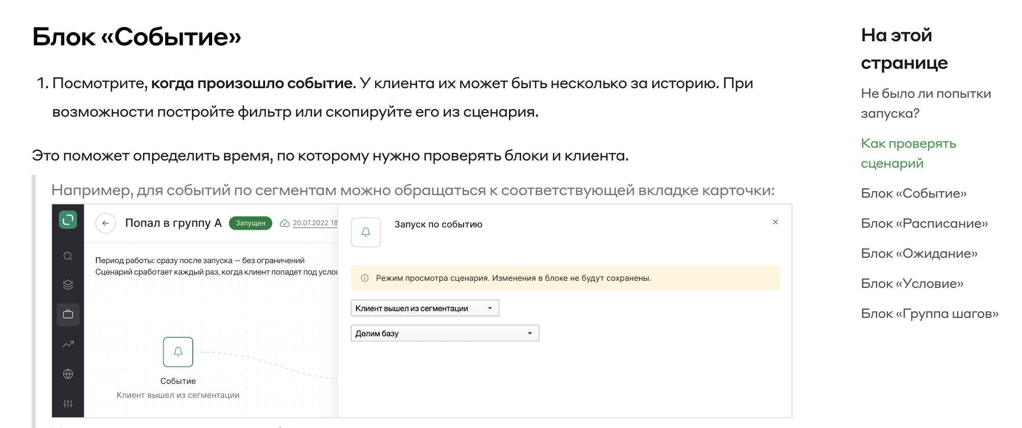The height and width of the screenshot is (428, 1022).
Task: Click the 'Запуск по событию' panel title
Action: click(438, 224)
